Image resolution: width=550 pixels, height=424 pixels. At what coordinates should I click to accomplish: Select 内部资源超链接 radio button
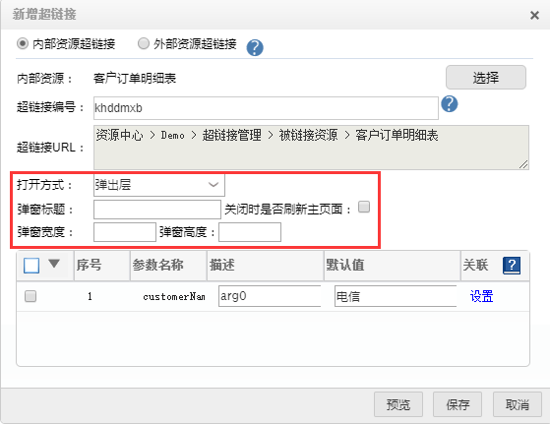[23, 43]
